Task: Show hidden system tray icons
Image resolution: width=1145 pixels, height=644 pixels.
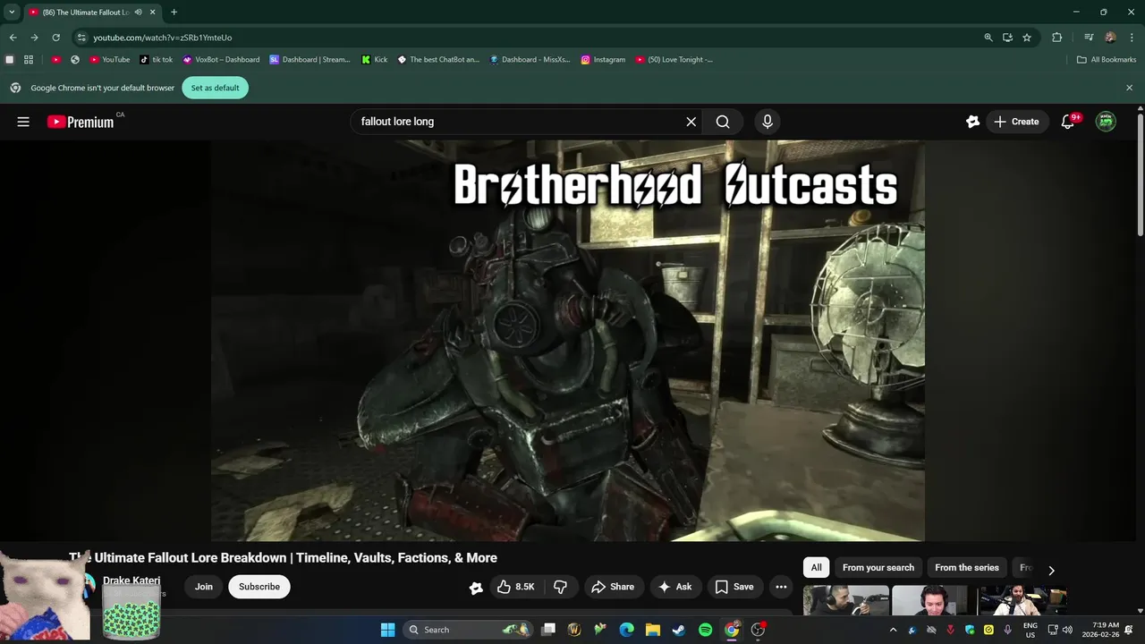Action: [893, 630]
